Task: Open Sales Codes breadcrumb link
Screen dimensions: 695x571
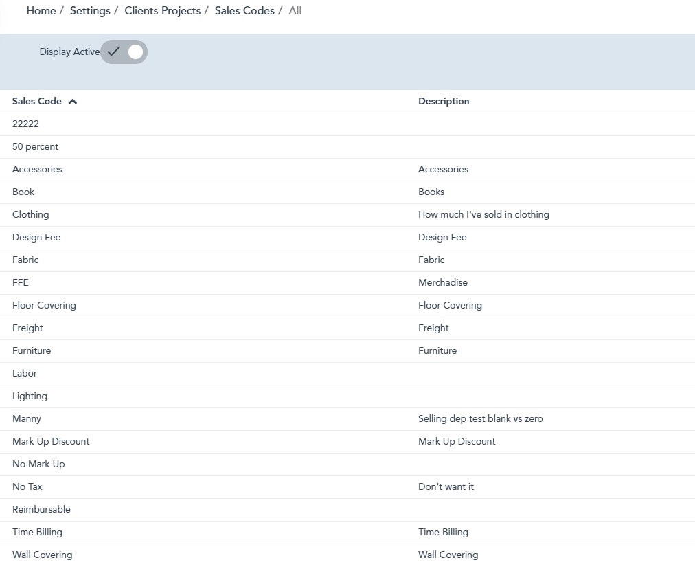Action: click(x=244, y=10)
